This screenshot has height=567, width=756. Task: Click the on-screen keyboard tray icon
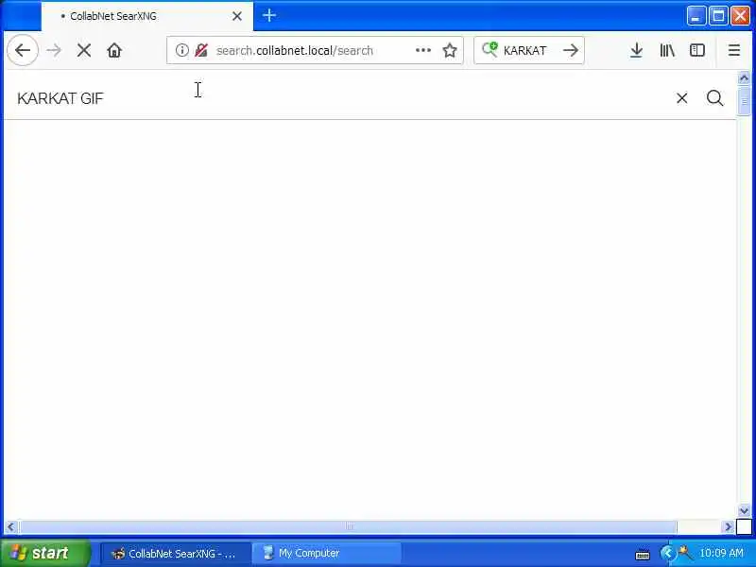(x=643, y=555)
